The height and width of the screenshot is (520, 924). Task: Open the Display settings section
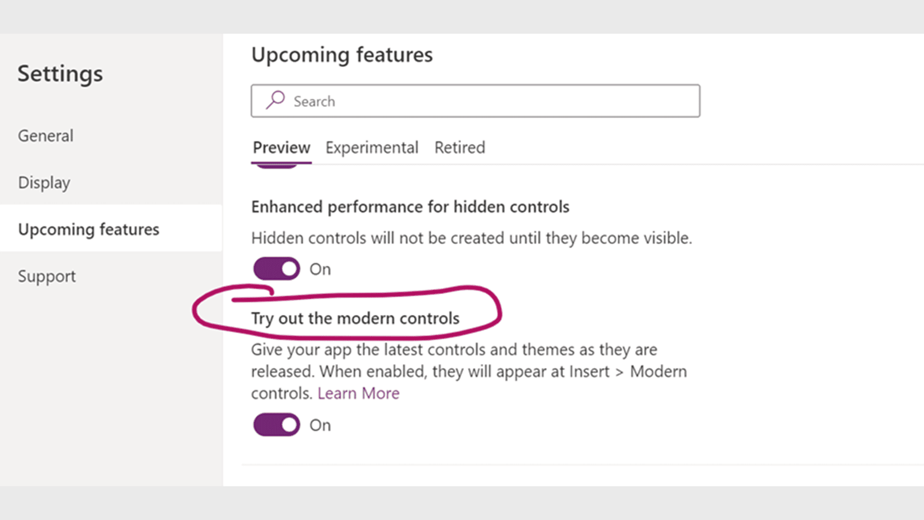[x=44, y=182]
